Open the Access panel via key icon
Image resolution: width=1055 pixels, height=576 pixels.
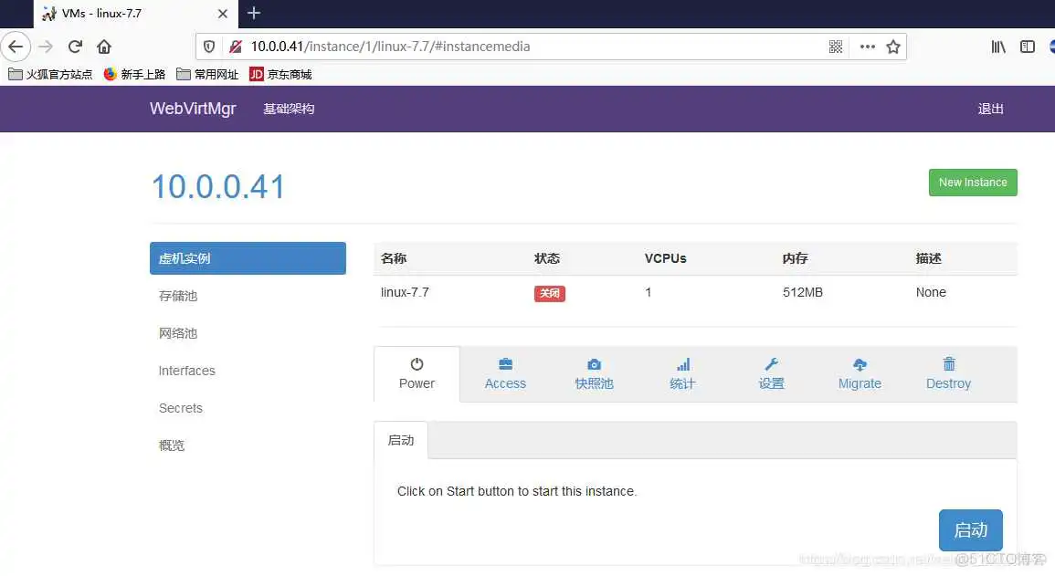pos(505,364)
